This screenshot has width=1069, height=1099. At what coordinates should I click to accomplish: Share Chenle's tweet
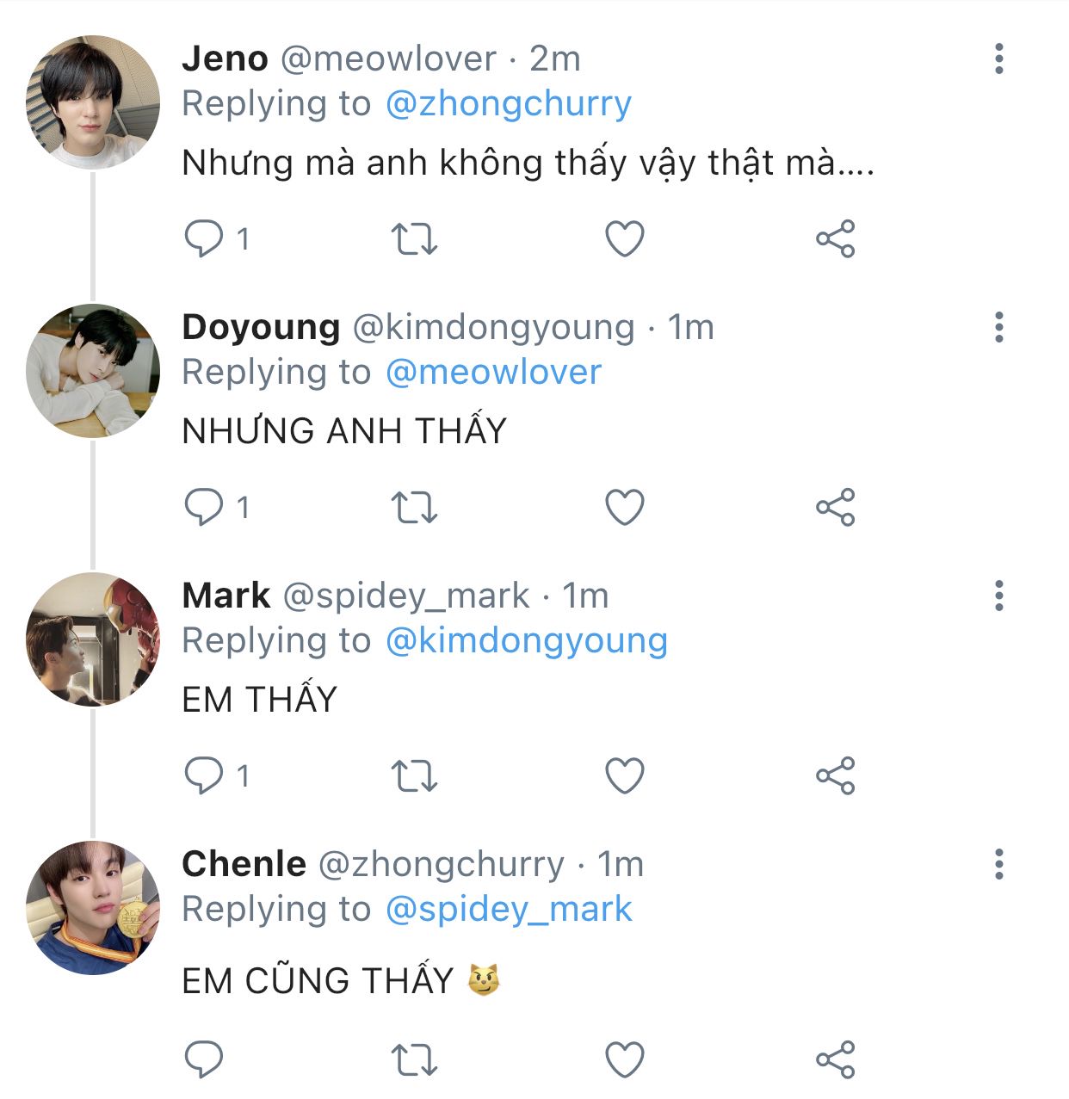(x=835, y=1060)
